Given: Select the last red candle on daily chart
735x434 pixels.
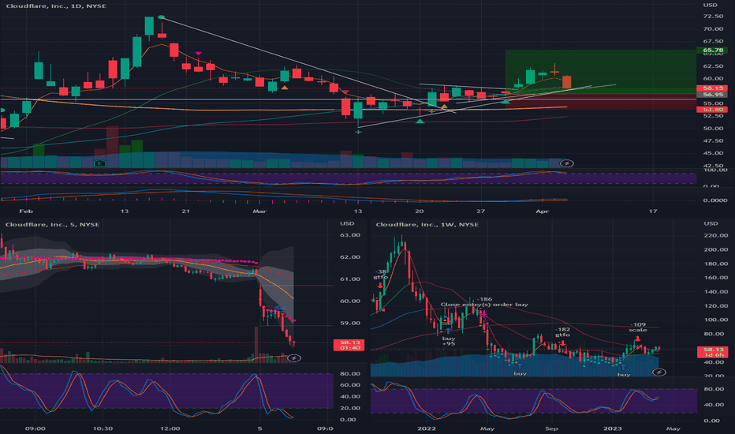Looking at the screenshot, I should [567, 81].
